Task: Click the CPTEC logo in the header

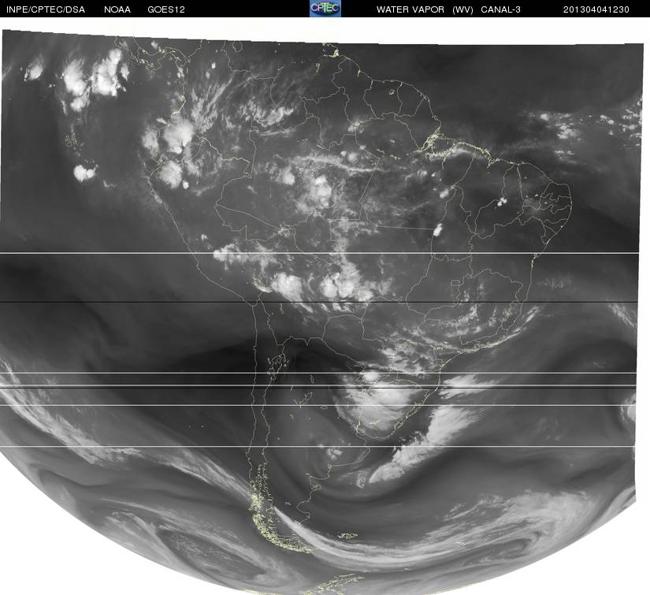Action: pyautogui.click(x=325, y=9)
